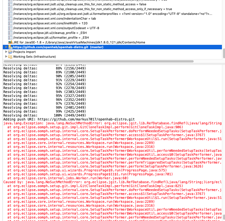Expand the Projects Import node
The image size is (225, 221).
point(6,52)
